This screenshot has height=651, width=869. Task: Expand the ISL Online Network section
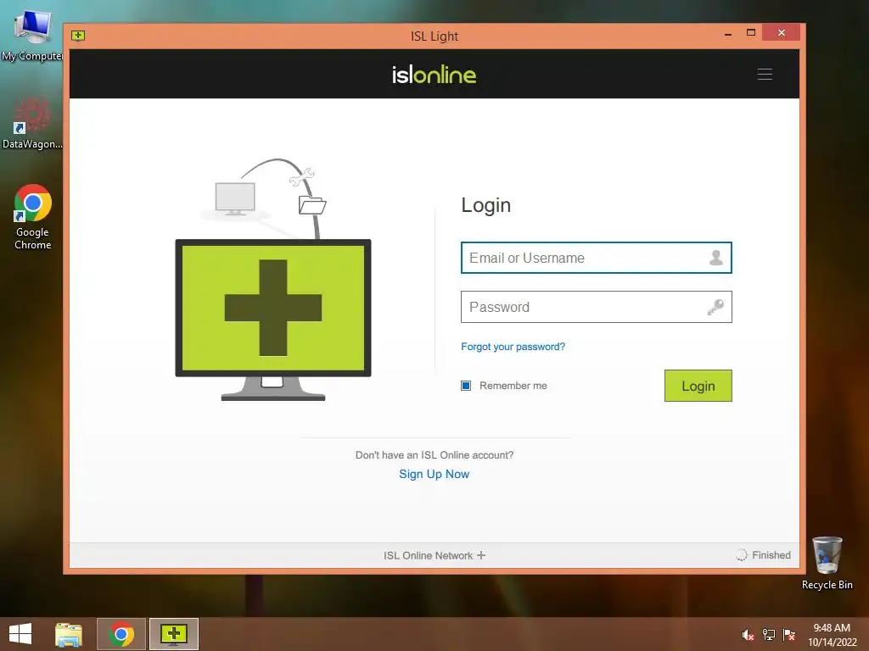[x=434, y=555]
